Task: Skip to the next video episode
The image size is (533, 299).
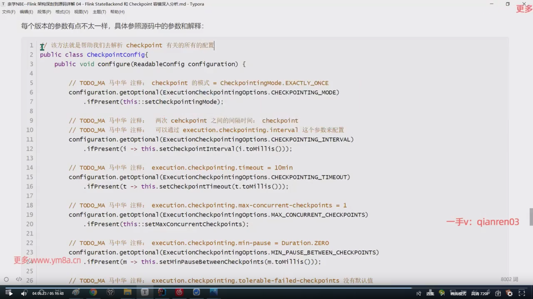Action: (x=442, y=293)
